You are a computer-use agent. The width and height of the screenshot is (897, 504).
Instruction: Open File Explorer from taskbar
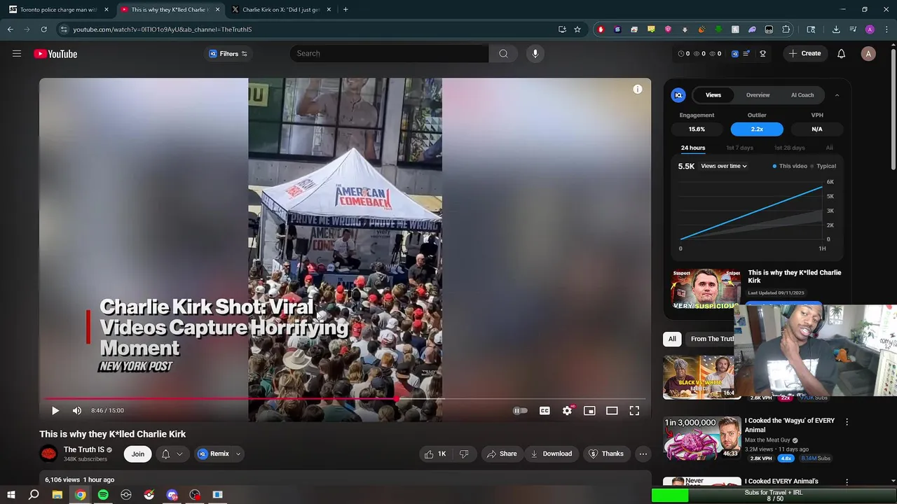57,495
